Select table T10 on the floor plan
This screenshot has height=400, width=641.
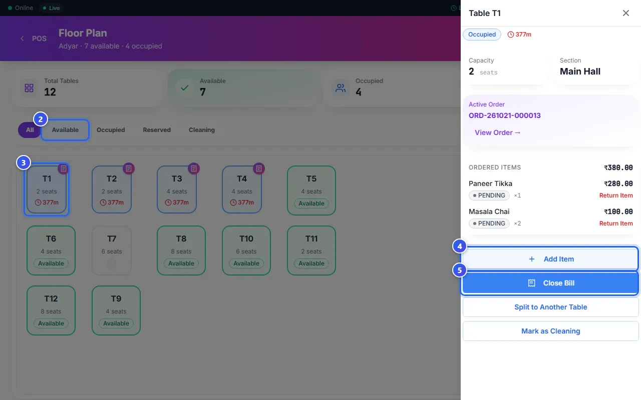pyautogui.click(x=246, y=250)
